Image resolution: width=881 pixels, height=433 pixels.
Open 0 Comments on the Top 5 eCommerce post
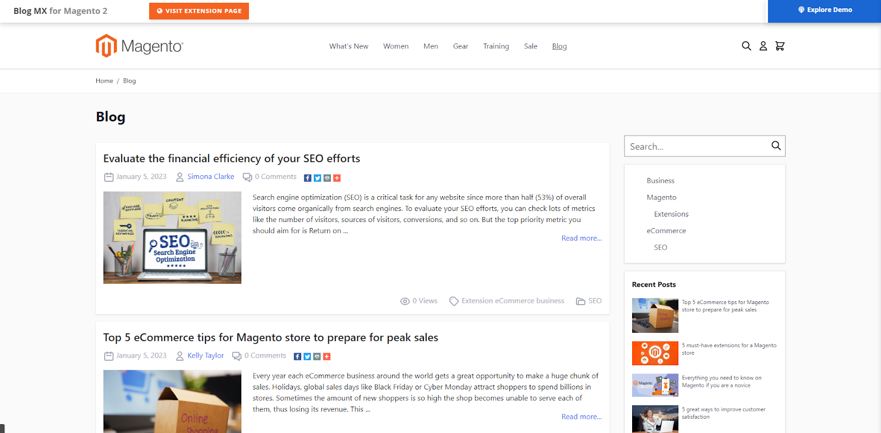tap(265, 356)
